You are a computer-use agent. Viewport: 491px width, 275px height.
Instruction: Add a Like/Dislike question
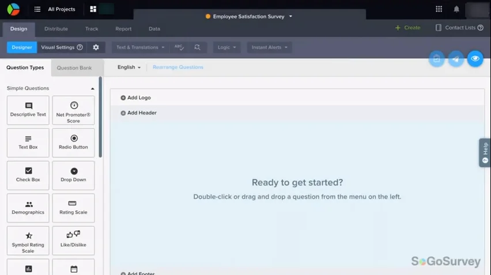[73, 240]
